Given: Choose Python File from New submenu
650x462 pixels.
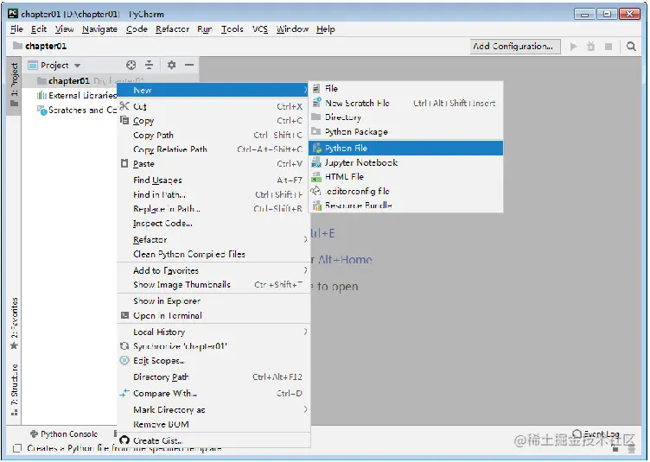Looking at the screenshot, I should pyautogui.click(x=406, y=149).
